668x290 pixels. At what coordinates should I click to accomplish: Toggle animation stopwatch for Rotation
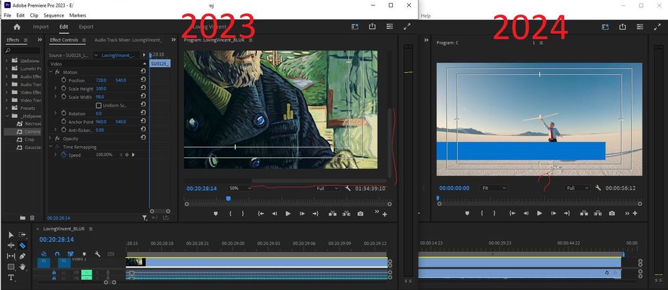tap(64, 113)
